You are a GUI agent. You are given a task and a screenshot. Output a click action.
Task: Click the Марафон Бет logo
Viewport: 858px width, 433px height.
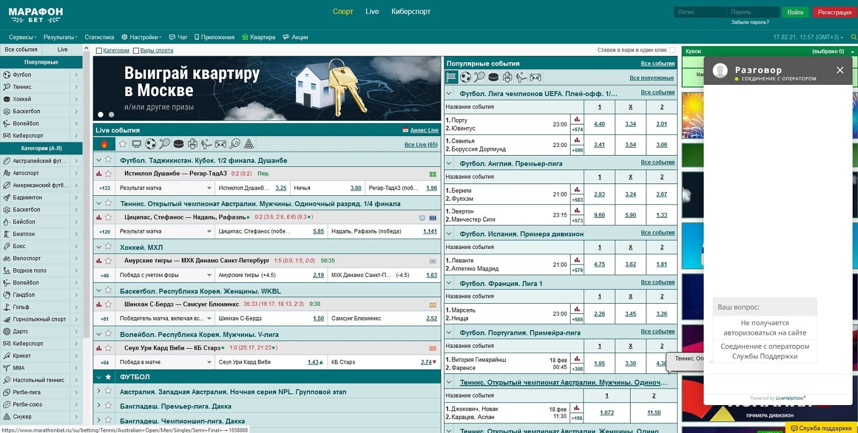click(x=35, y=15)
